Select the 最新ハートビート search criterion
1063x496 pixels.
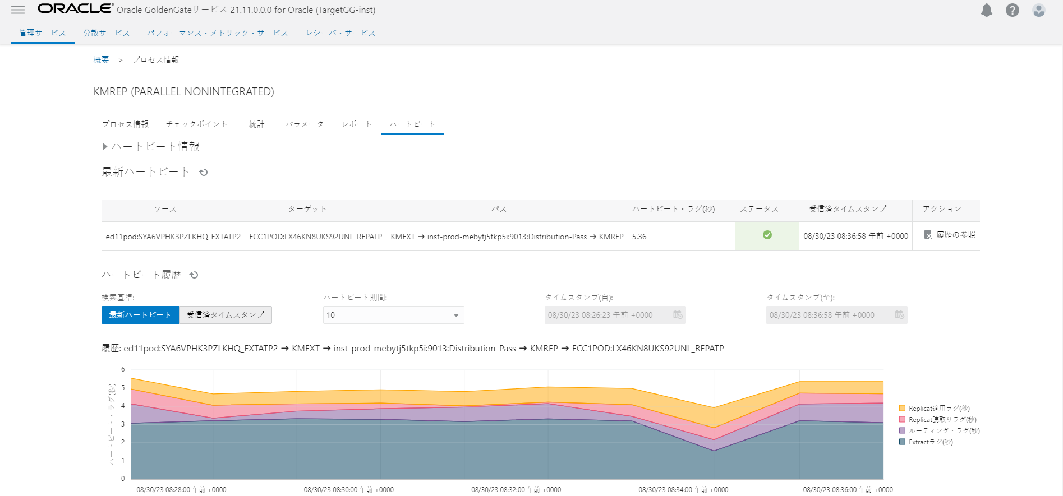[x=140, y=315]
